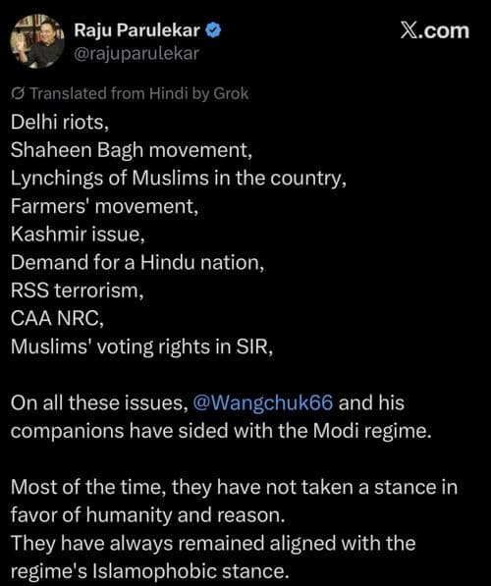Click the 'CAA NRC,' text line
The width and height of the screenshot is (491, 586).
(57, 318)
